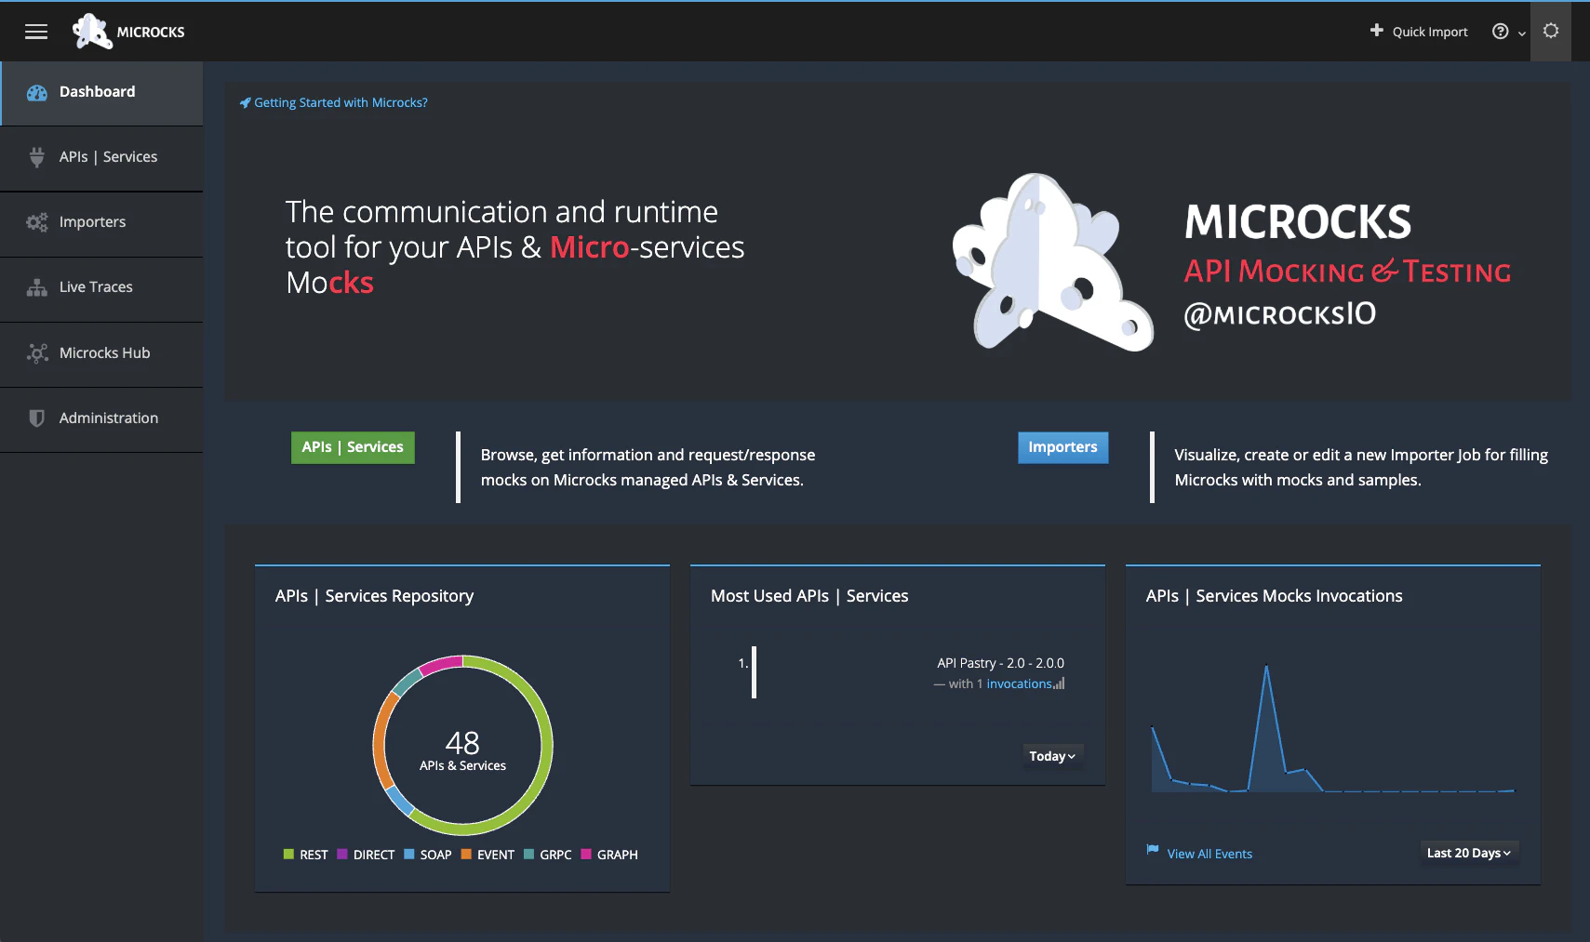Open the Today time range dropdown
This screenshot has width=1590, height=942.
(1052, 756)
